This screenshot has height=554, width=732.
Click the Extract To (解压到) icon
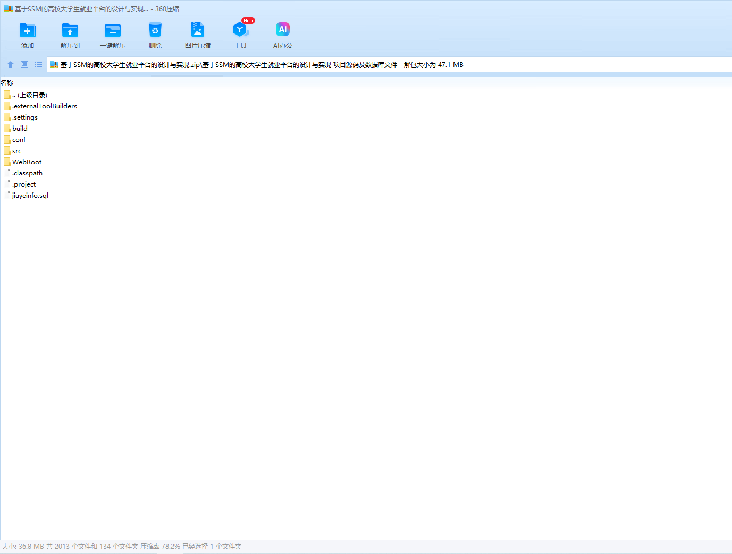coord(70,31)
